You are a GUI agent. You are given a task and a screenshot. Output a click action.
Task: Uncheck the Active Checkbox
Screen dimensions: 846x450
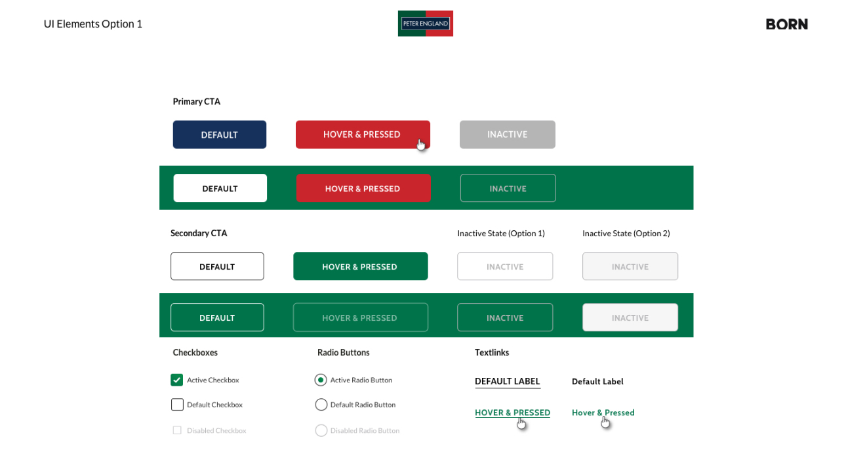(x=177, y=380)
